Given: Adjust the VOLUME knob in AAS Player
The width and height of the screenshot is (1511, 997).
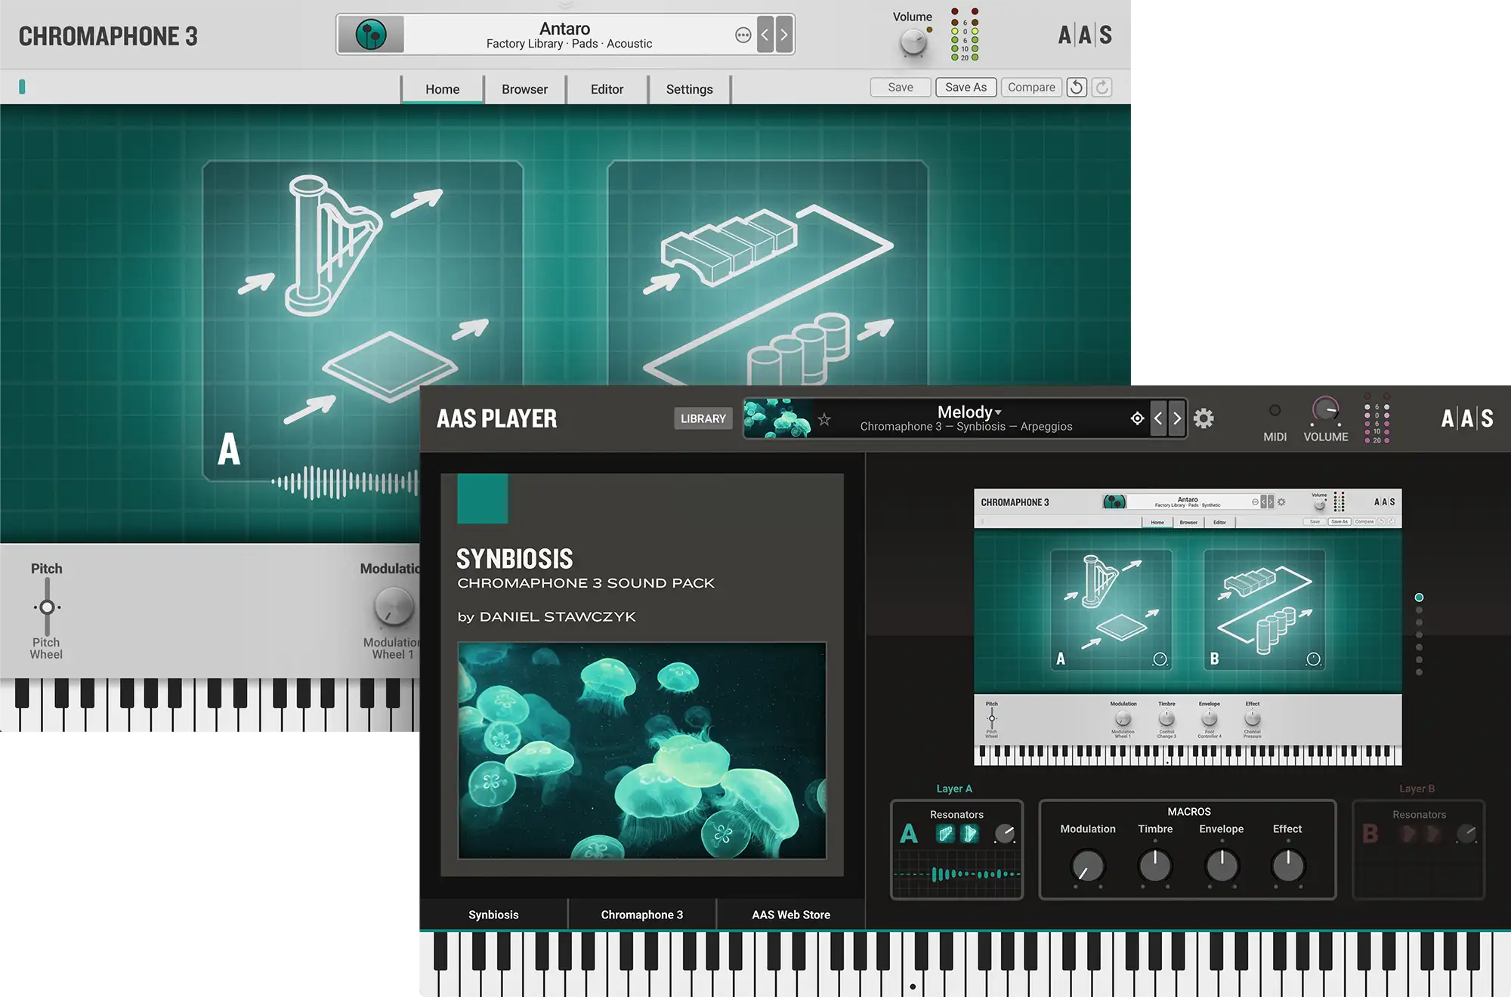Looking at the screenshot, I should tap(1326, 410).
